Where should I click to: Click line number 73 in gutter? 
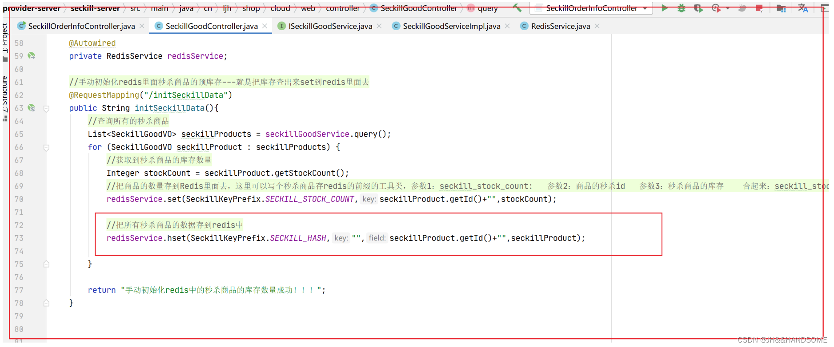point(19,238)
